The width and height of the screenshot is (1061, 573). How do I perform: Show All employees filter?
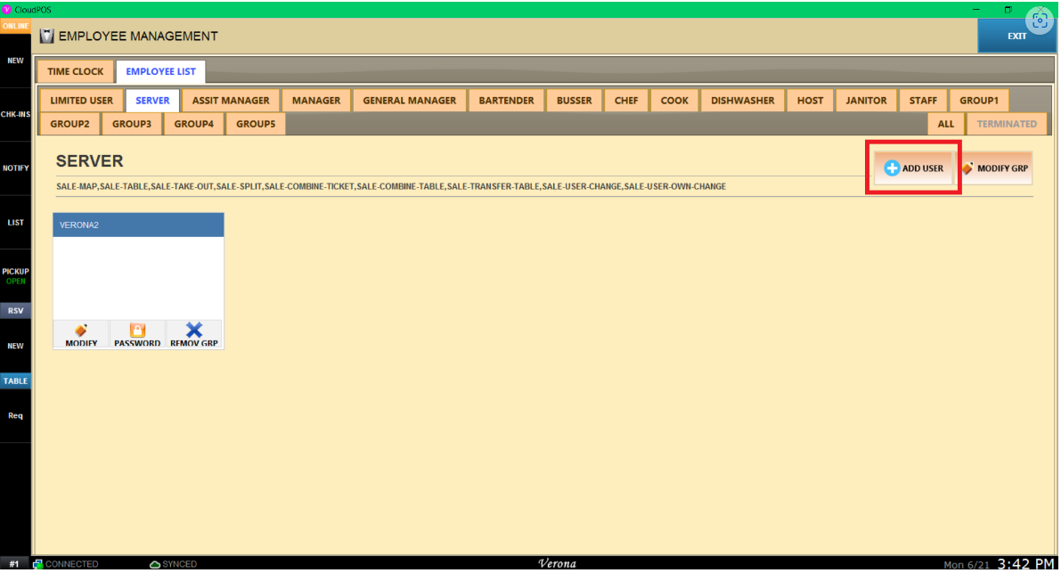coord(945,124)
